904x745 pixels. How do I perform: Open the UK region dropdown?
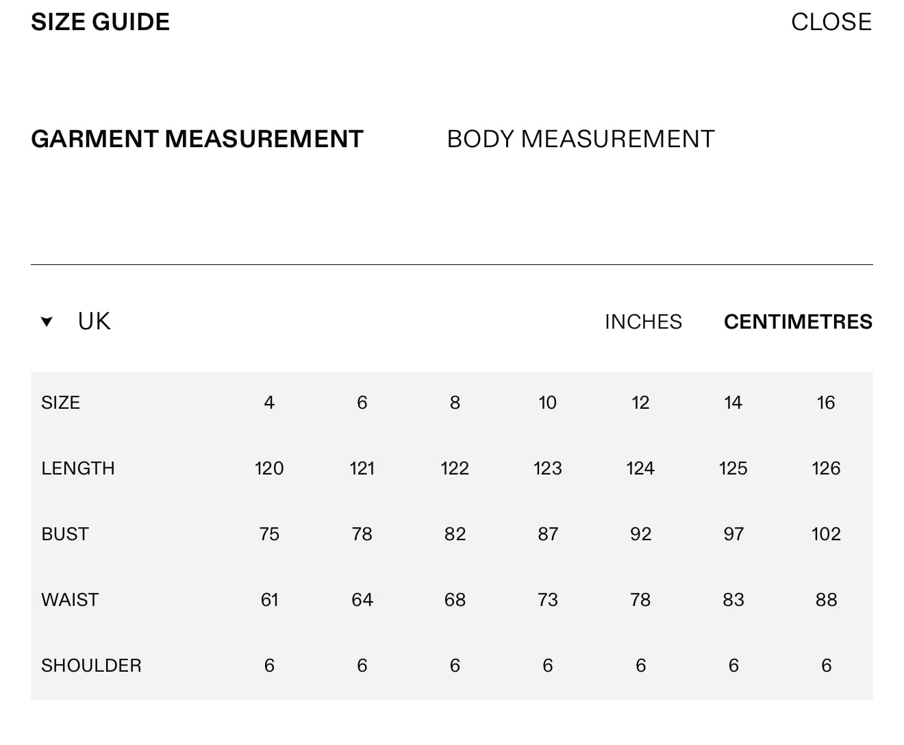coord(76,321)
